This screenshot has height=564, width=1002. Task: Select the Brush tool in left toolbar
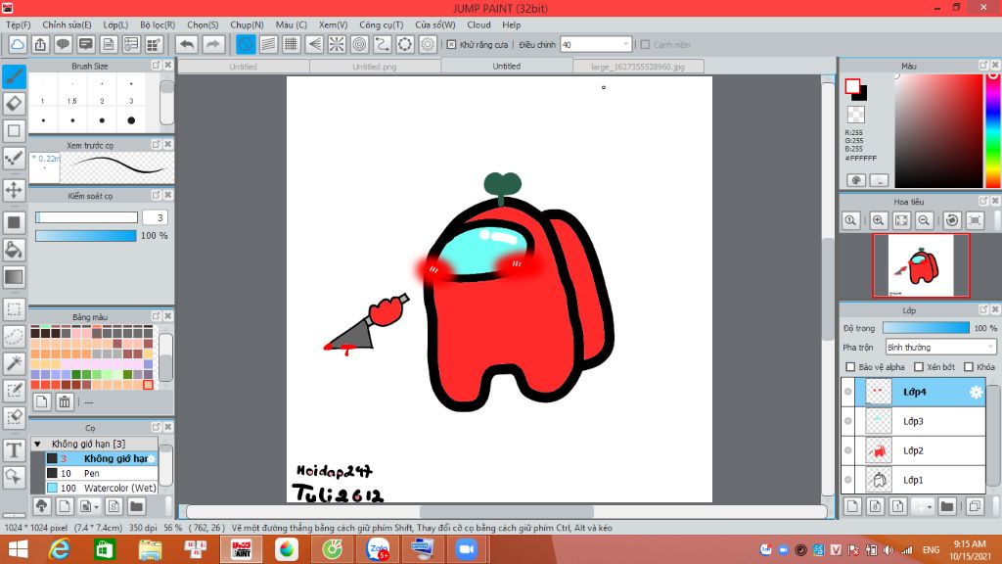pos(14,76)
